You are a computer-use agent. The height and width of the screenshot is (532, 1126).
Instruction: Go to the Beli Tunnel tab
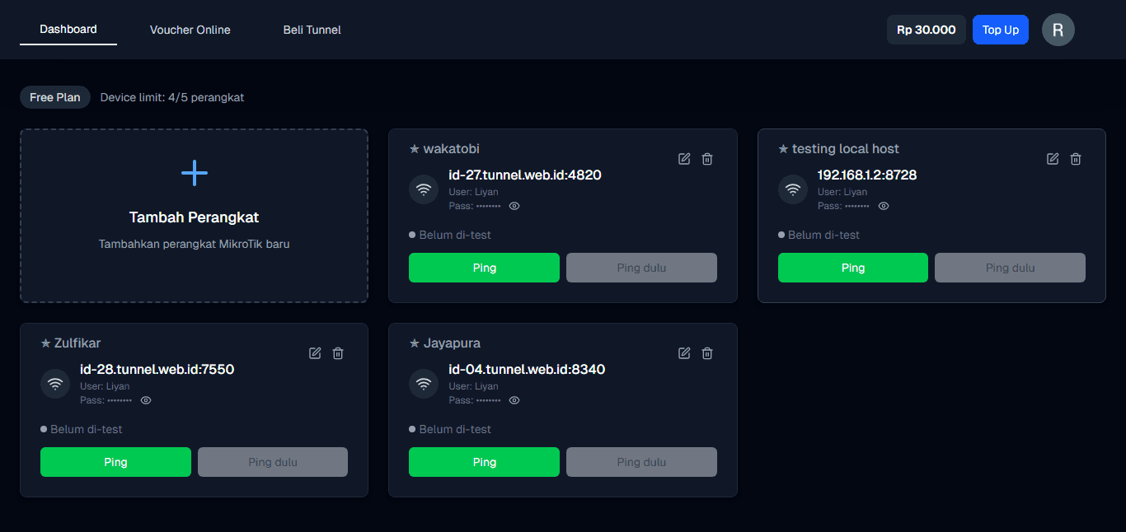point(312,30)
